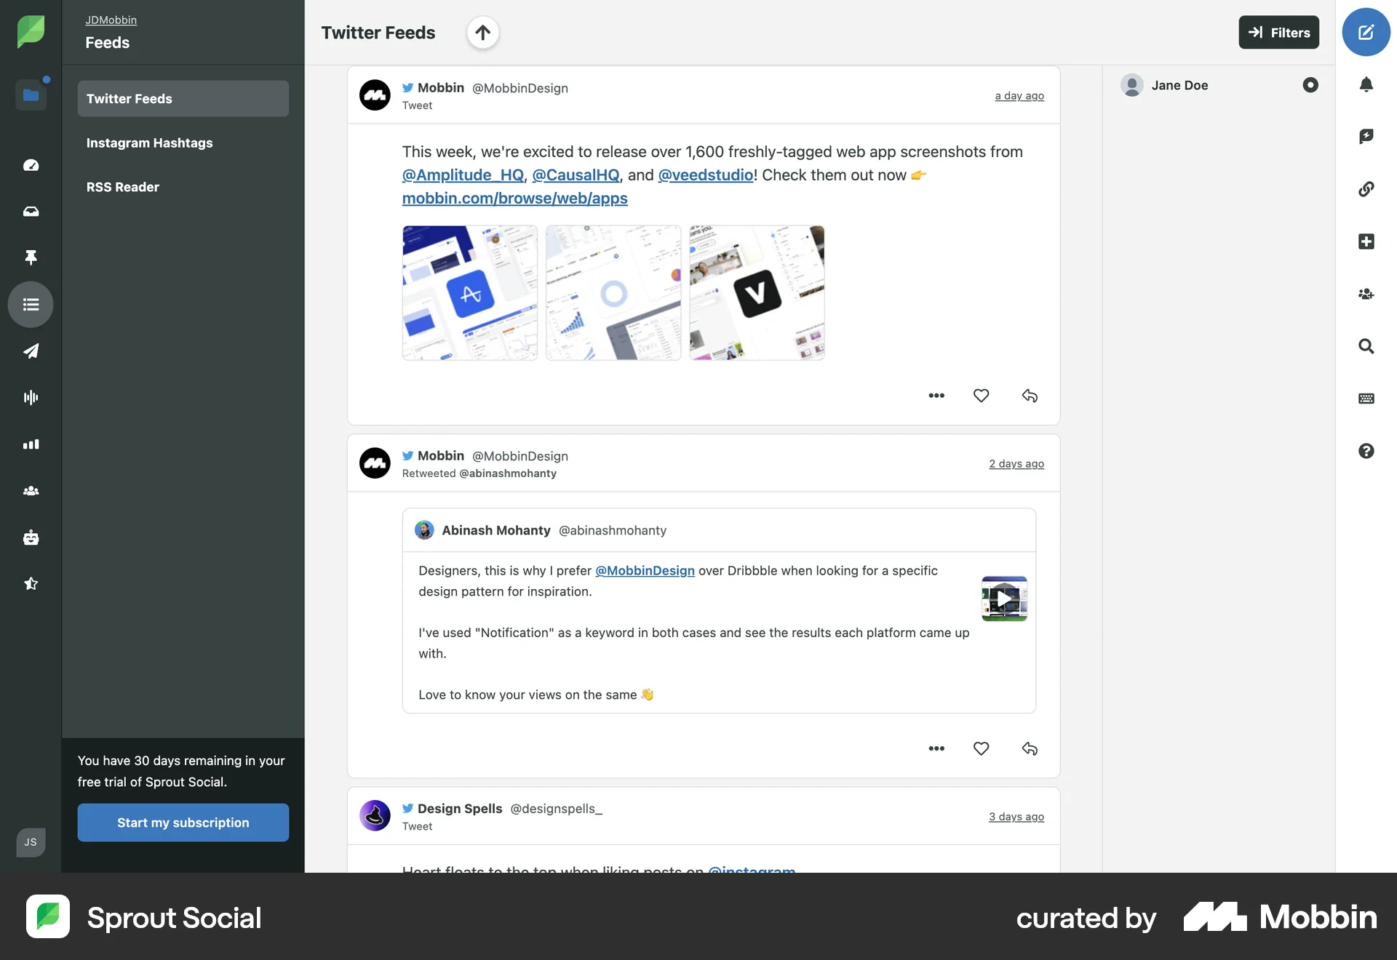This screenshot has height=960, width=1397.
Task: Open more options on Mobbin's tweet
Action: [936, 396]
